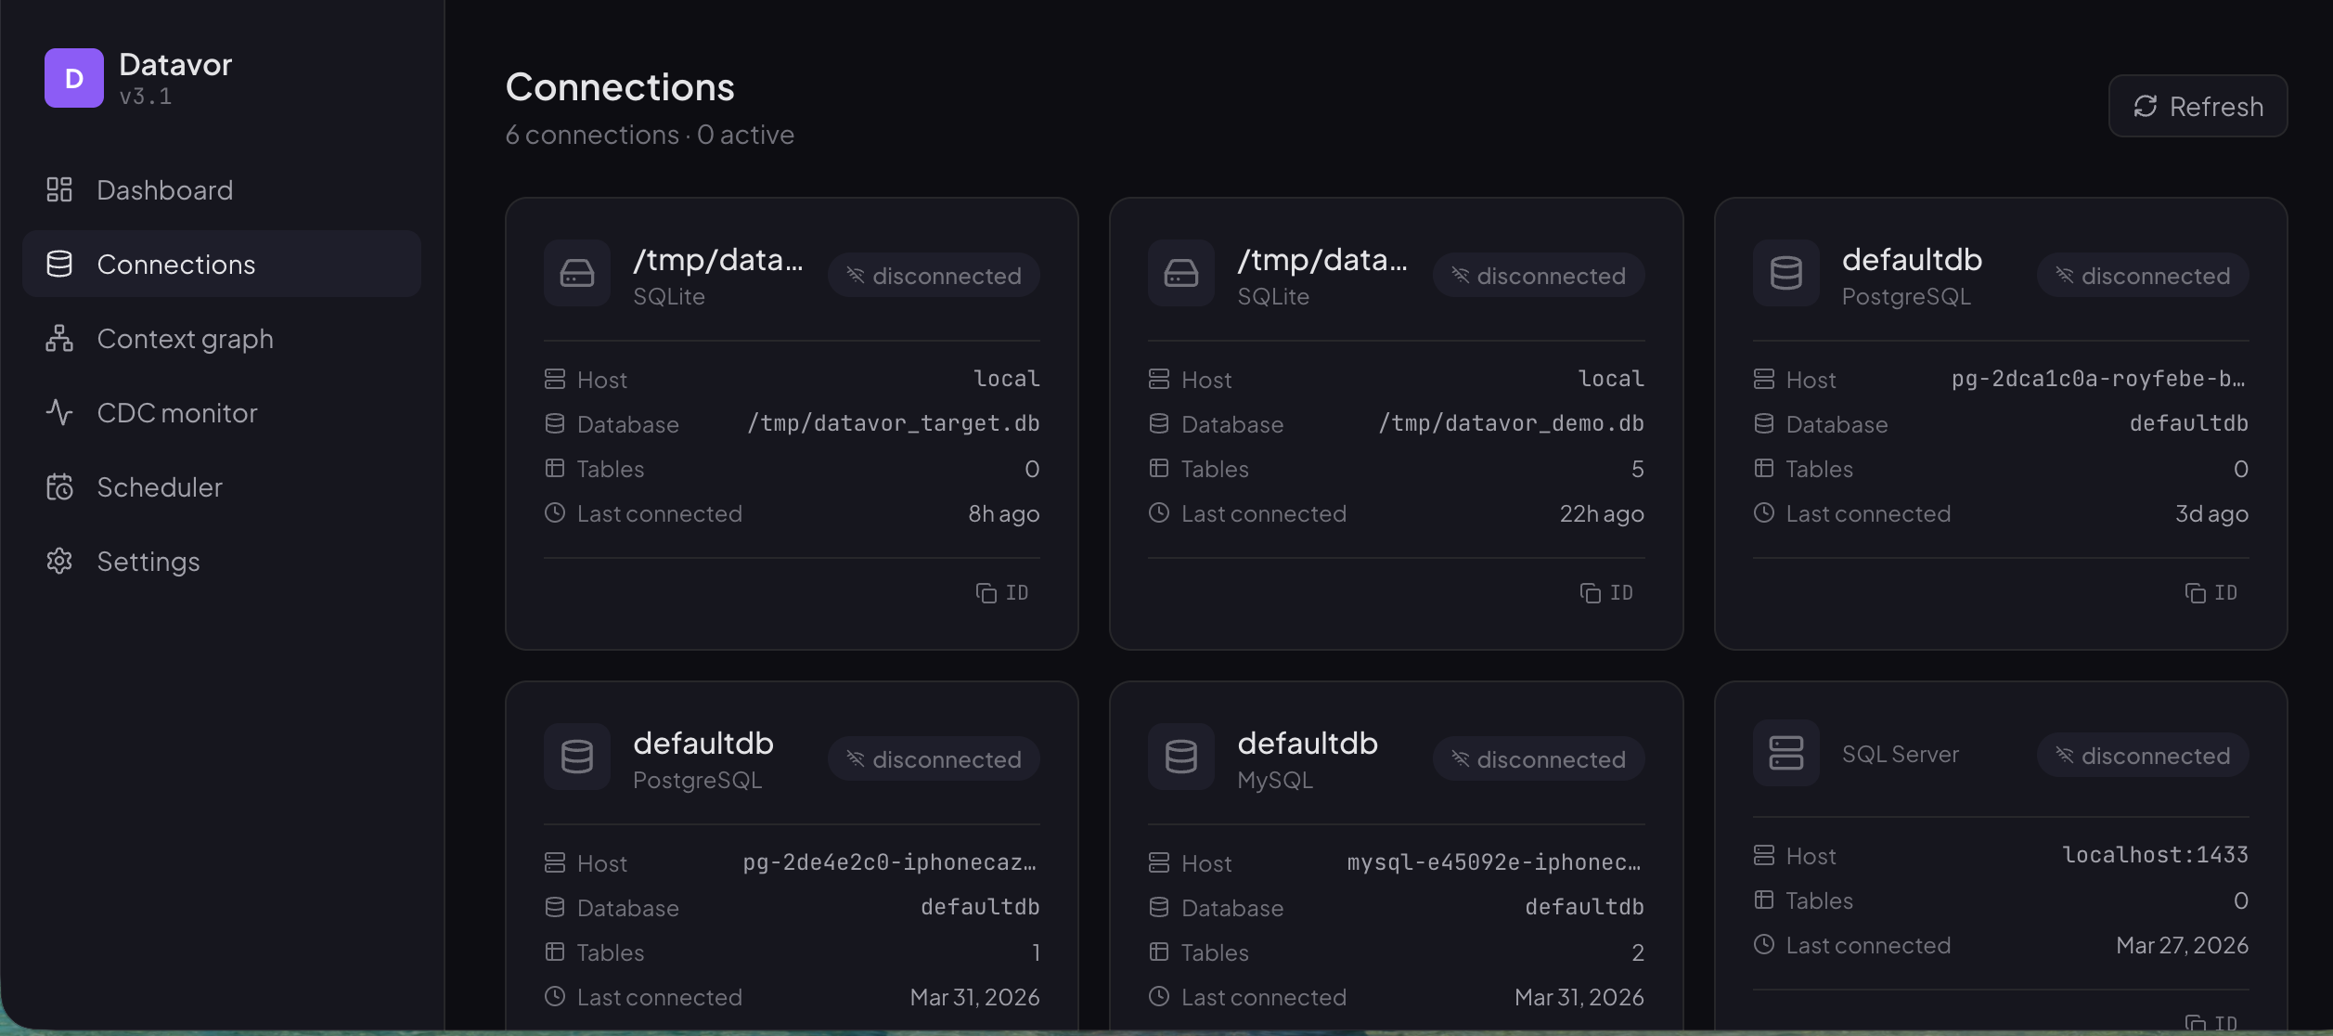Click the Connections database icon in sidebar
This screenshot has width=2333, height=1036.
59,264
